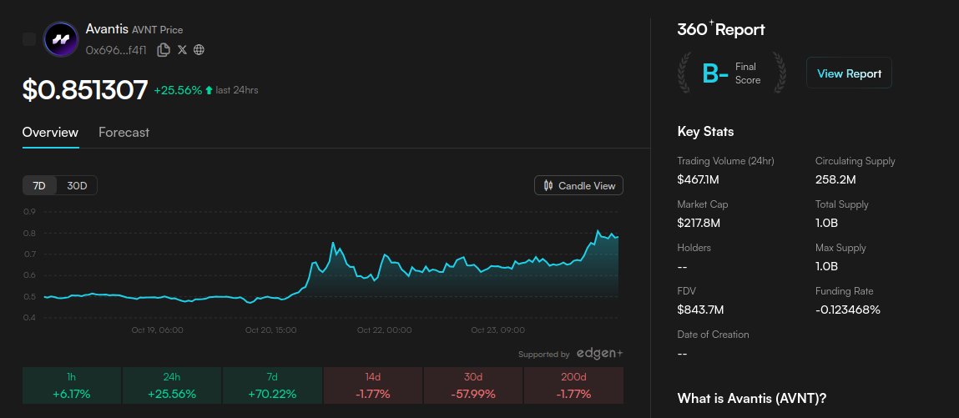The image size is (959, 418).
Task: Select the 14d -1.77% performance cell
Action: [373, 385]
